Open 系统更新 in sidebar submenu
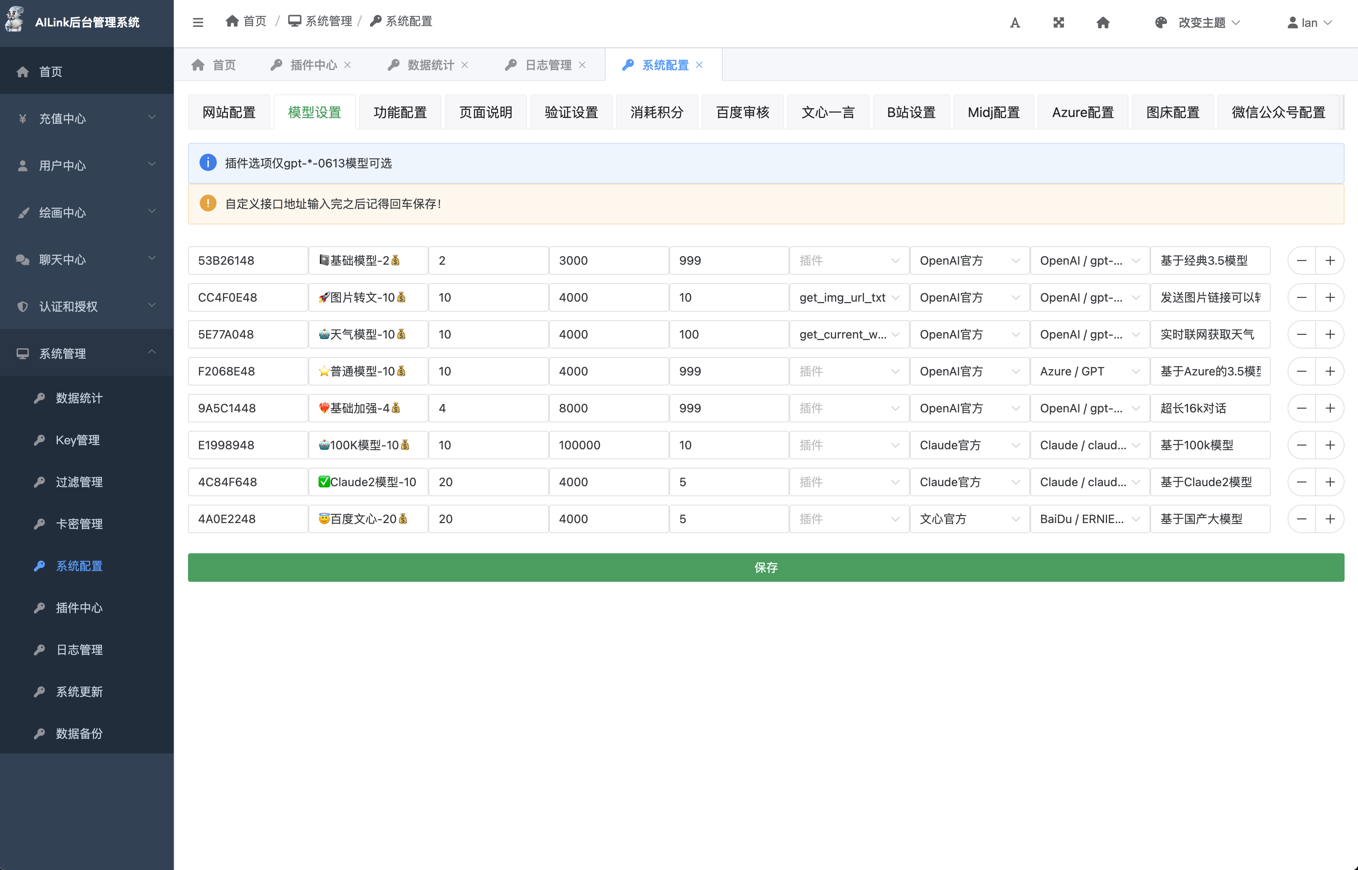1358x870 pixels. click(86, 691)
